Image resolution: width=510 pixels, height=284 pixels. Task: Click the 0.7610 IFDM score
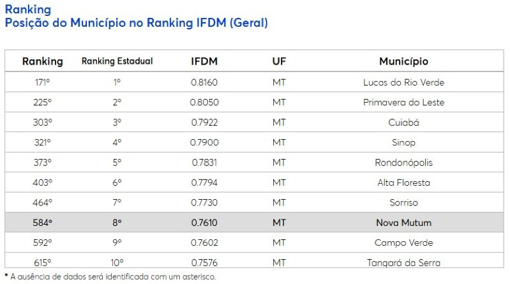click(204, 223)
